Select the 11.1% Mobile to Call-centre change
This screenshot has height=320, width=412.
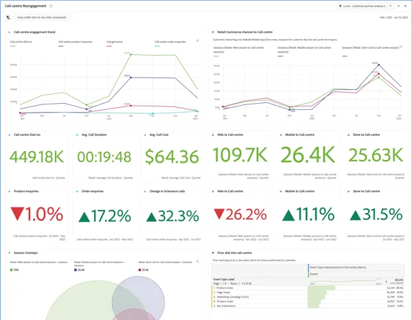pyautogui.click(x=308, y=214)
